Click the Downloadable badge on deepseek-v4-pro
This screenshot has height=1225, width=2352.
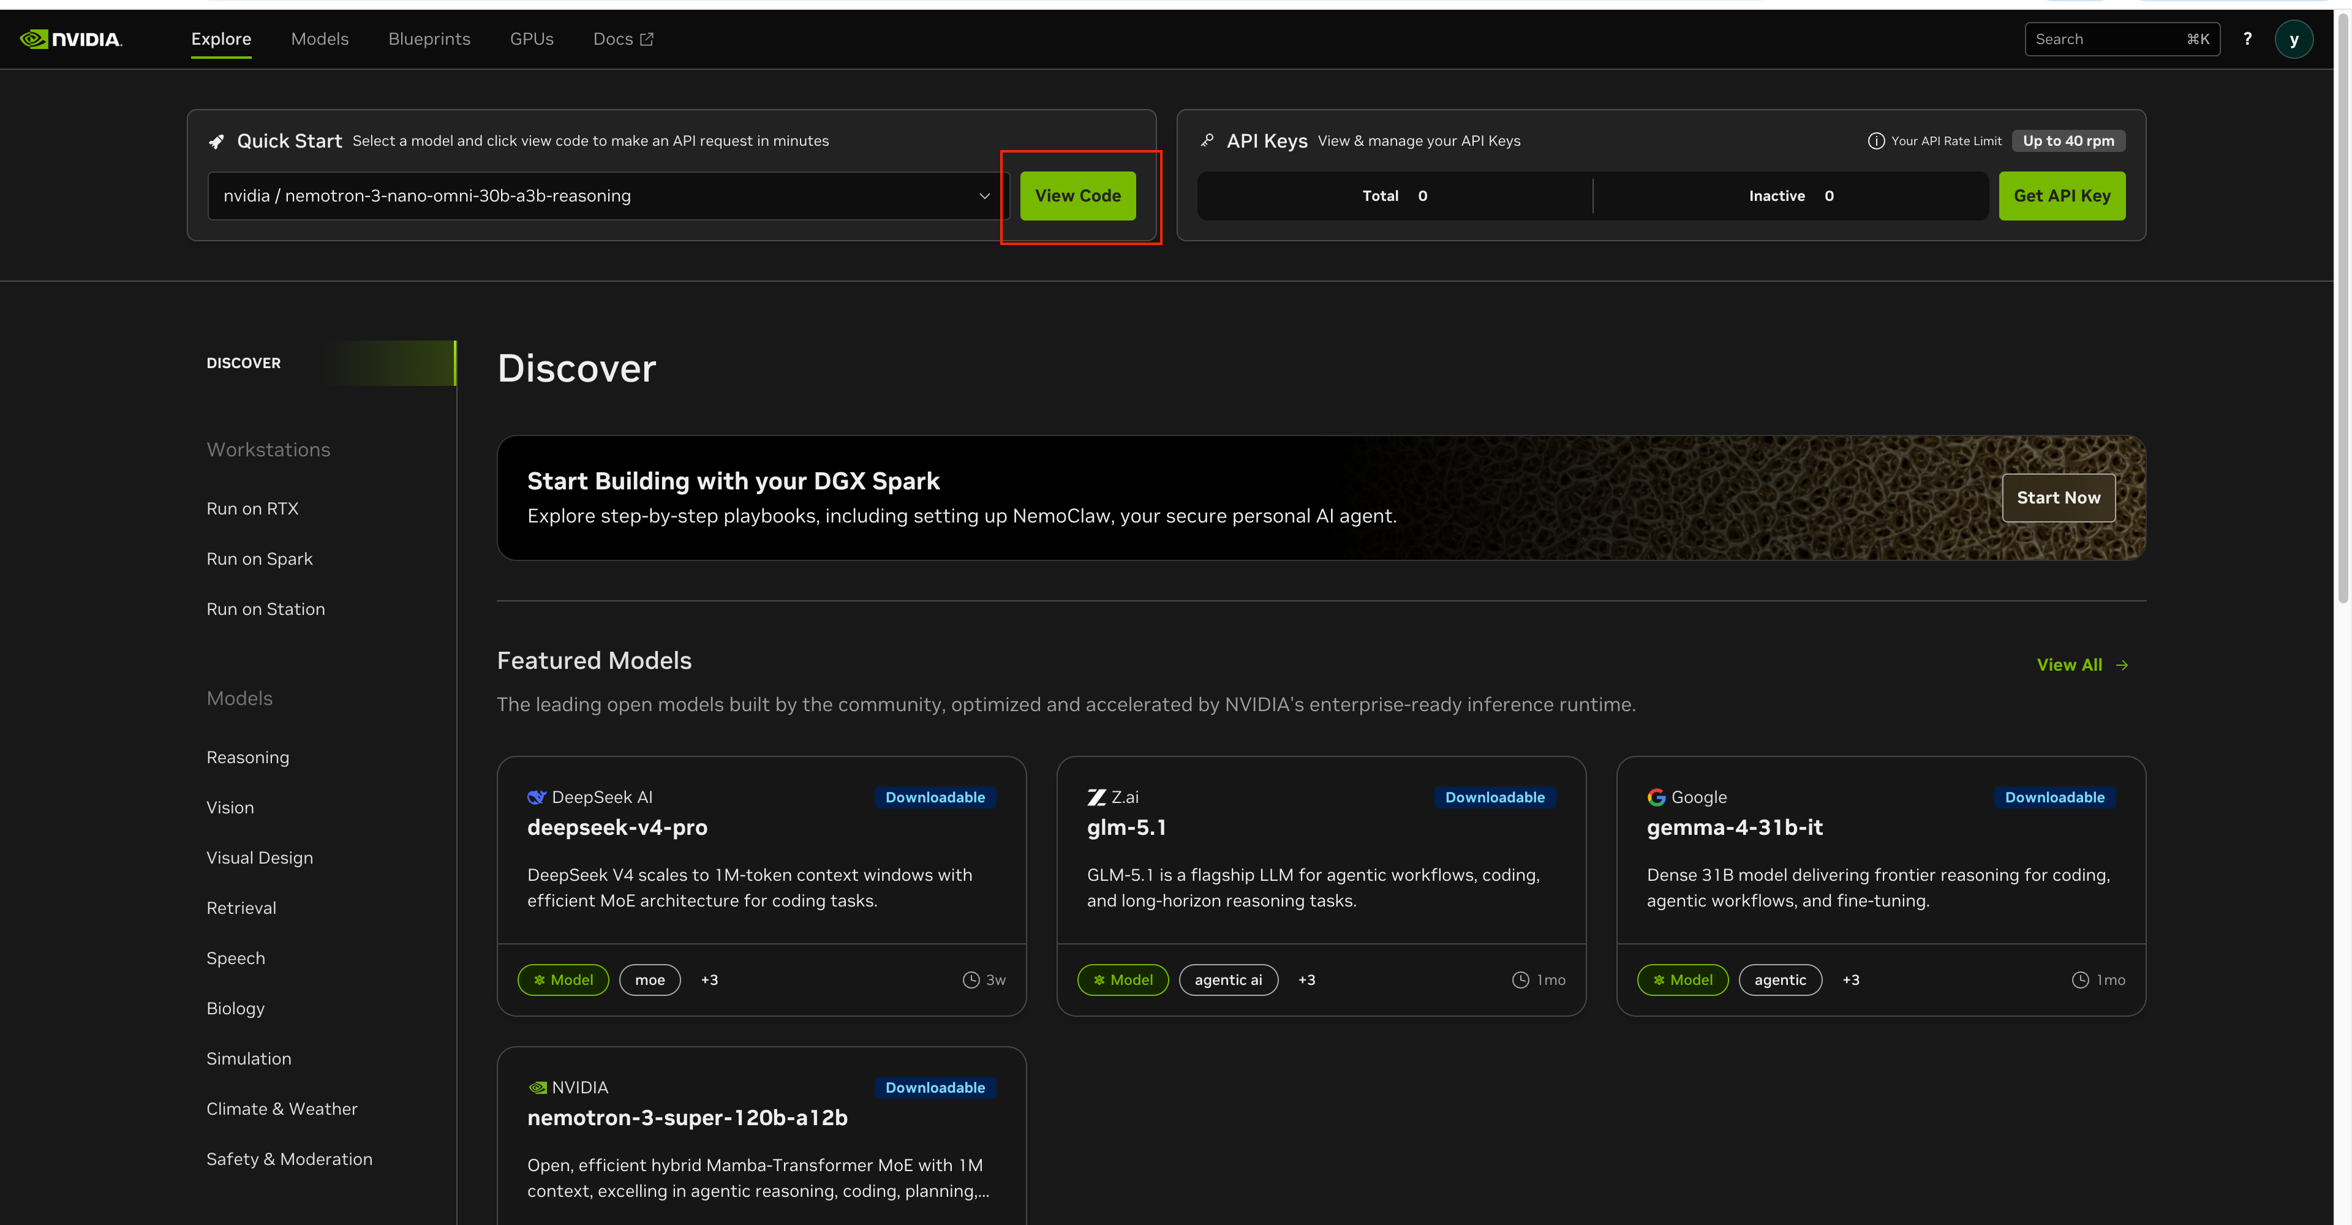click(935, 797)
